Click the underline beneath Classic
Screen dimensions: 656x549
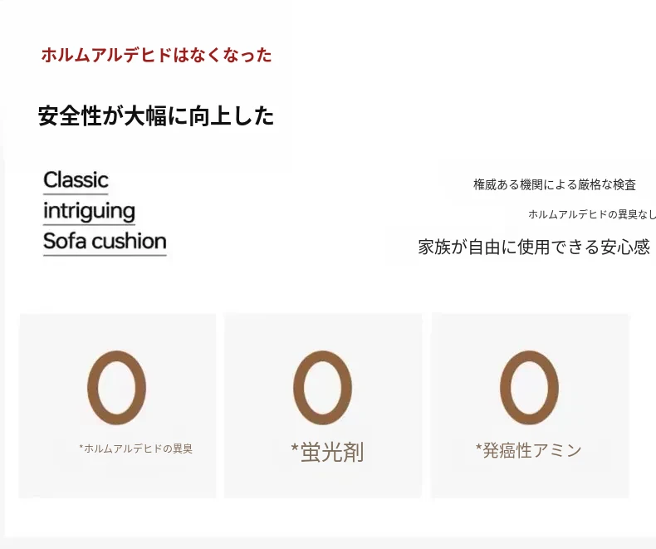coord(76,194)
